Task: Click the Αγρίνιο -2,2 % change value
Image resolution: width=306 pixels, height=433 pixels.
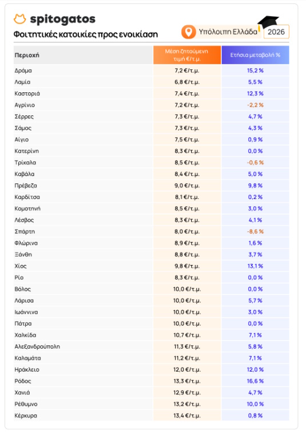Action: tap(255, 105)
